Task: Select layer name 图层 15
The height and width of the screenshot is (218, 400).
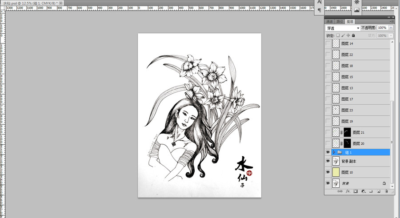Action: coord(347,77)
